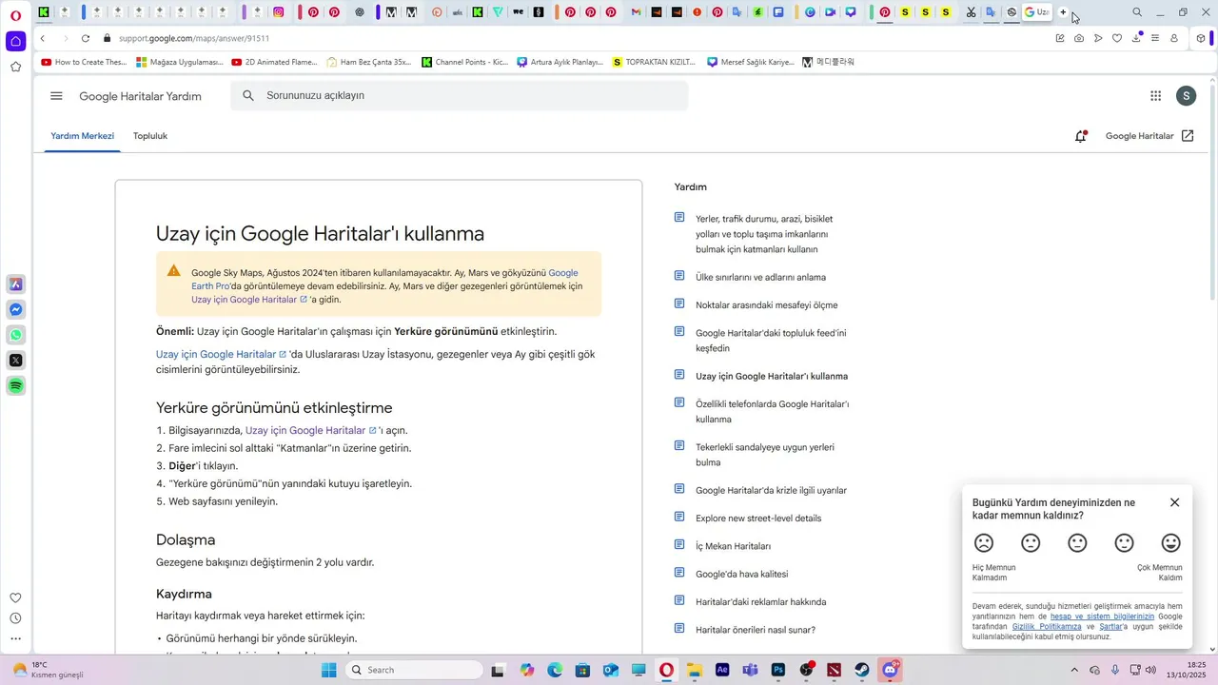1218x685 pixels.
Task: Open 'Tekerlekli sandalyeye uygun yerleri bulma' article
Action: pos(765,454)
